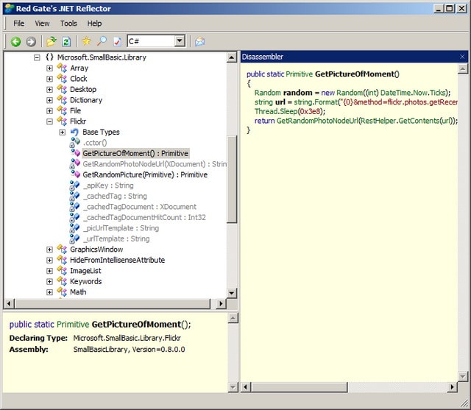The height and width of the screenshot is (410, 471).
Task: Click the class icon next to Dictionary
Action: 62,100
